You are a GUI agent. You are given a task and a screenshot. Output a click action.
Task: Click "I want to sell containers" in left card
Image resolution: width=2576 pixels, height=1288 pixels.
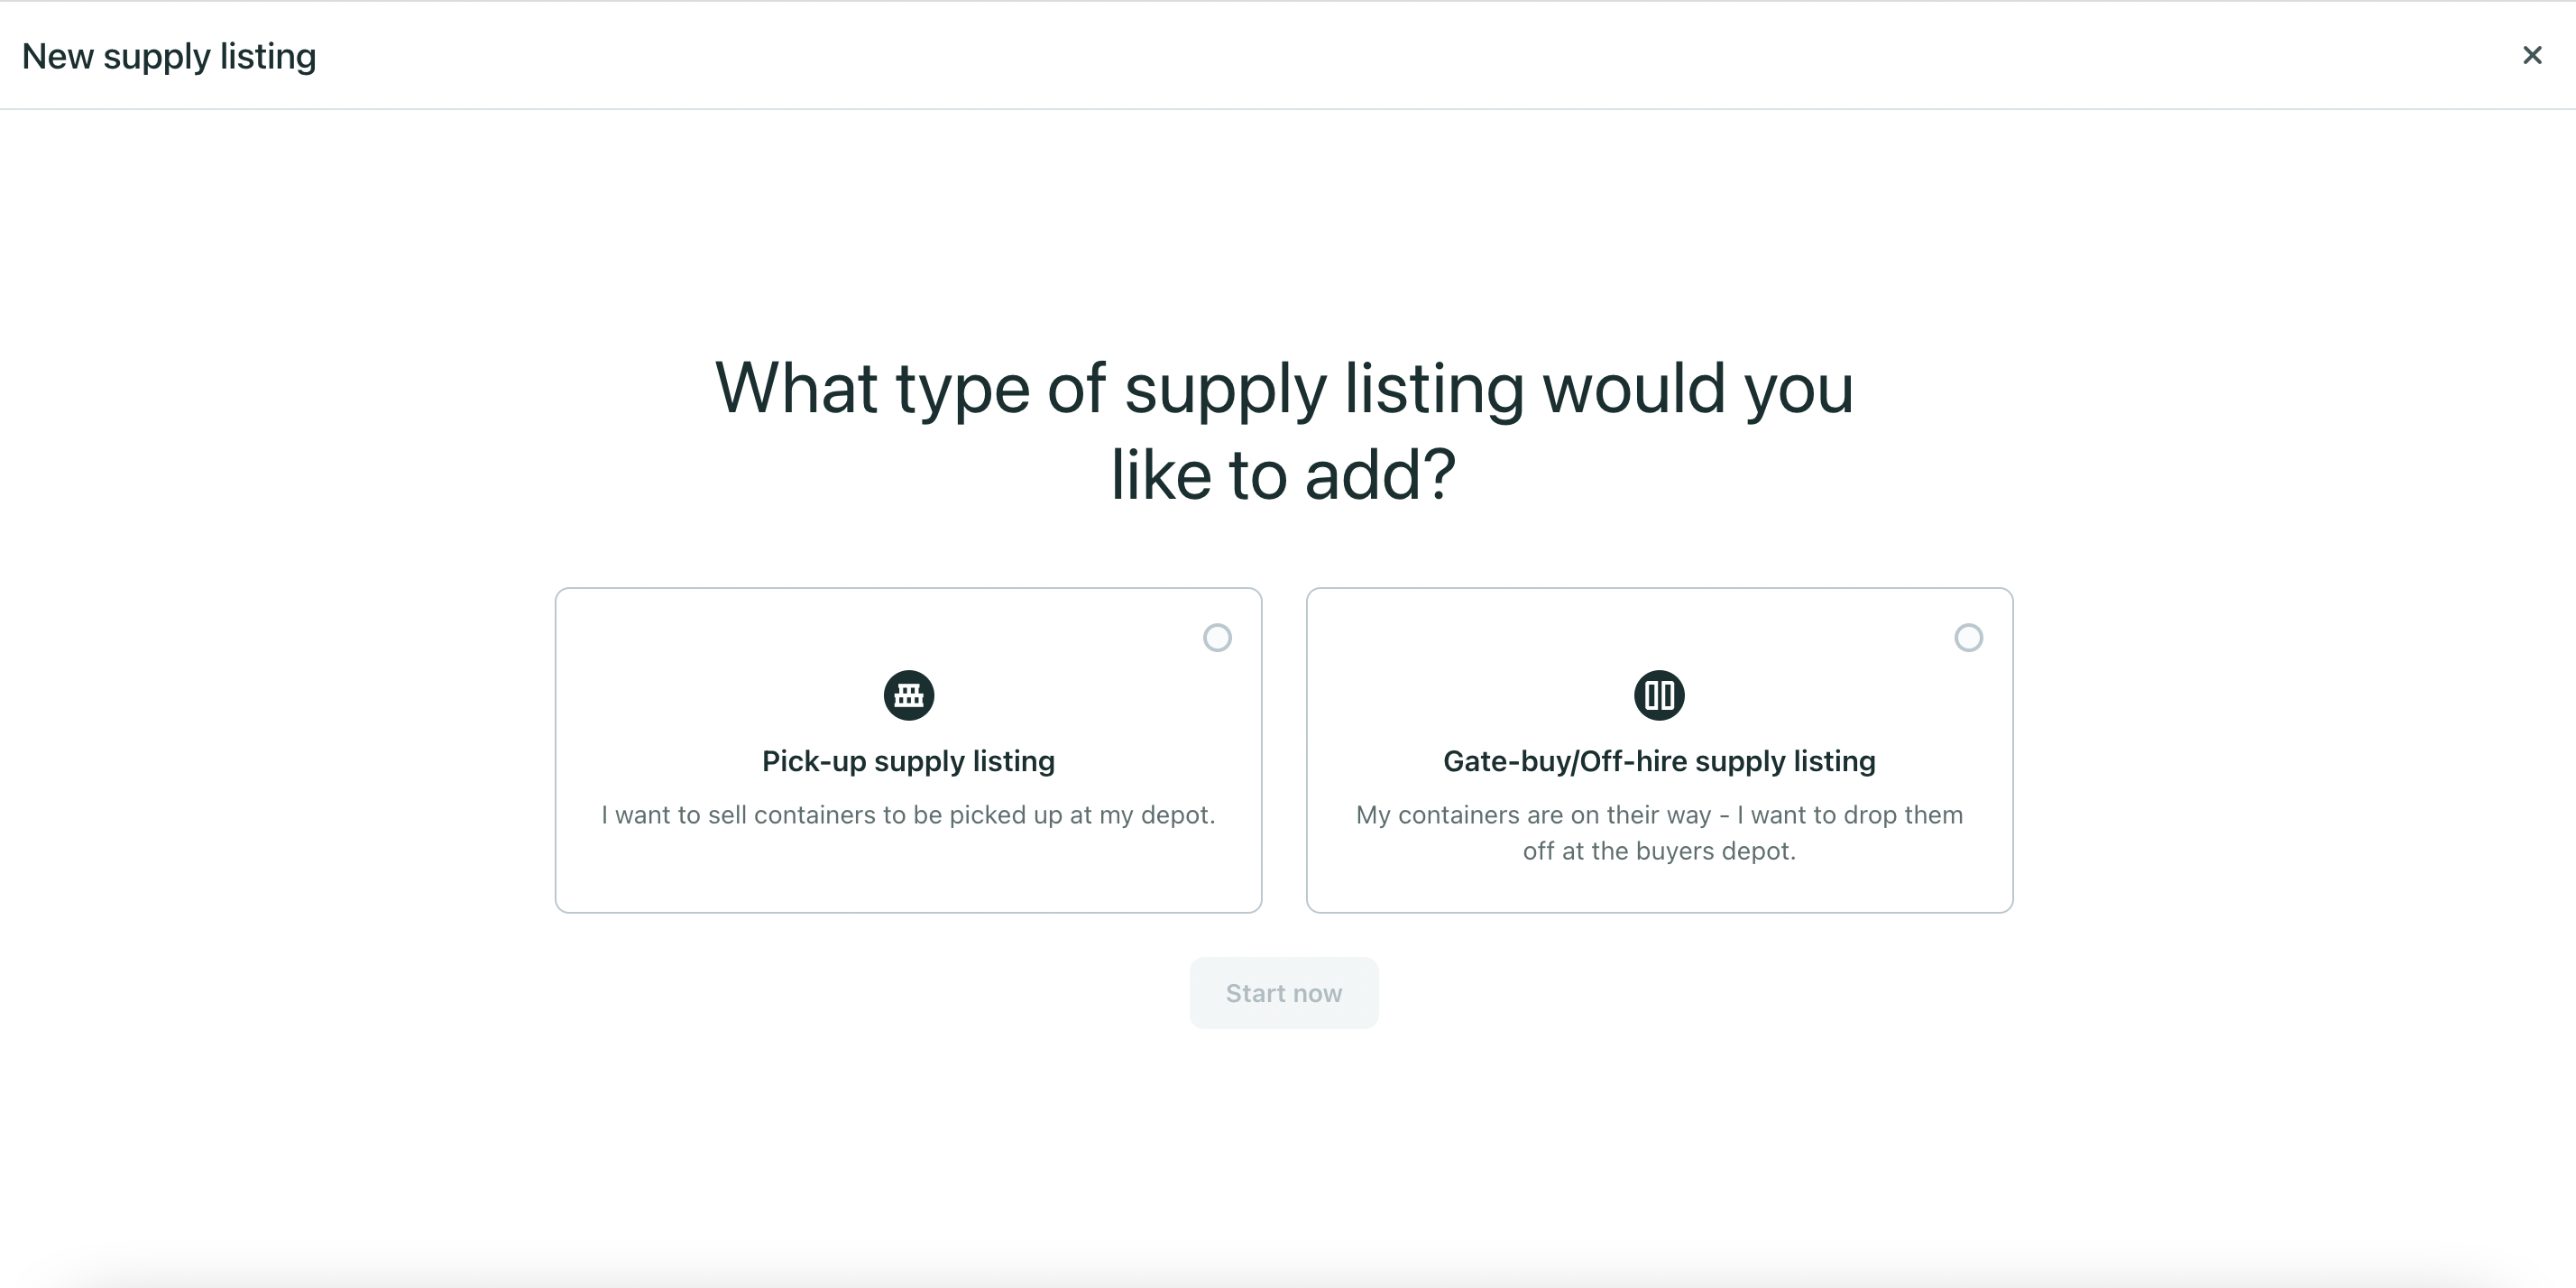tap(739, 815)
